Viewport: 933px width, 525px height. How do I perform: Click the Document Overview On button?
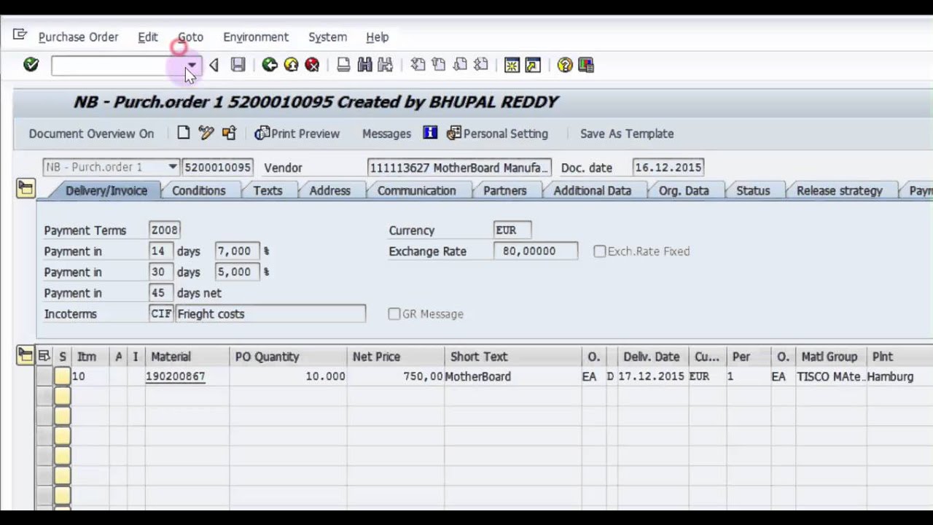point(91,133)
